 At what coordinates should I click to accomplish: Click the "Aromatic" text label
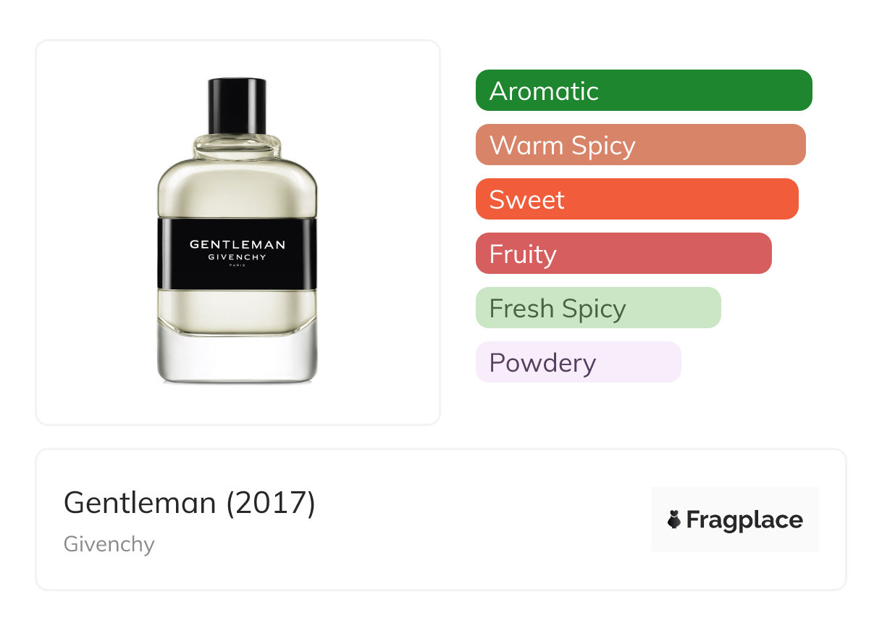tap(544, 91)
